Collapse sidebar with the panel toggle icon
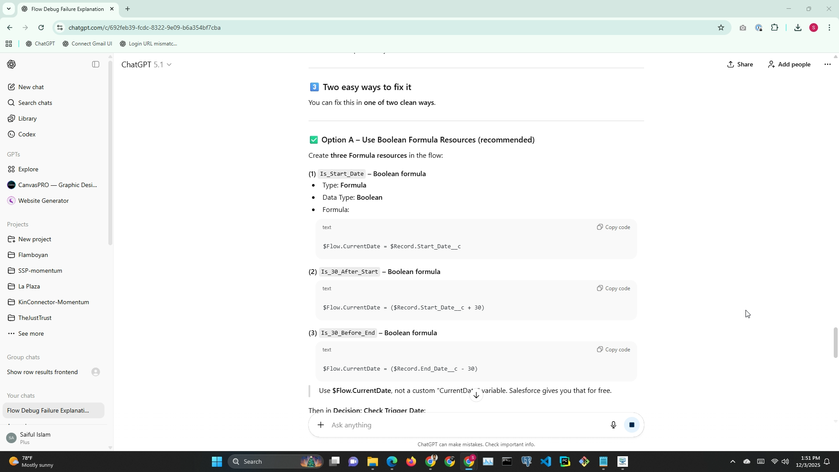The image size is (839, 472). [96, 64]
